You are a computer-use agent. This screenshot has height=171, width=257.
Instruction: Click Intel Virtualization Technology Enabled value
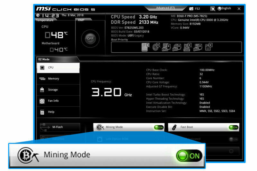[205, 103]
